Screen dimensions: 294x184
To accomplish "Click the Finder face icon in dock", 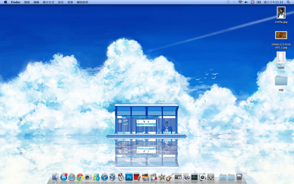I will 56,177.
